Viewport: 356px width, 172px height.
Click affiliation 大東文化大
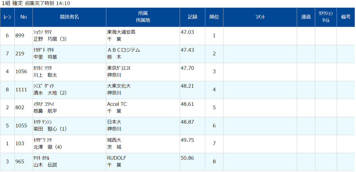(119, 86)
